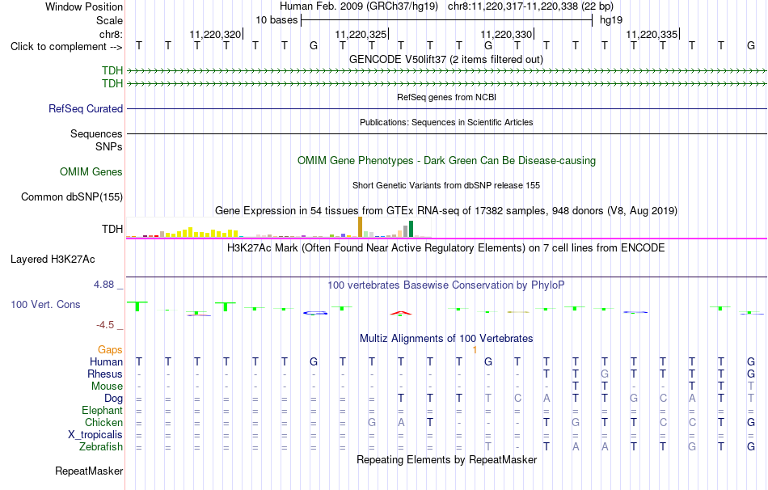Click the 11,220,325 position marker

[361, 34]
